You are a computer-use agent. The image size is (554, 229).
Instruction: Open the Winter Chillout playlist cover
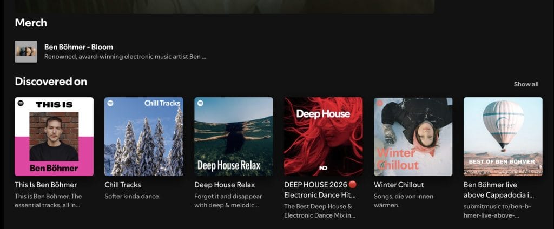(413, 137)
